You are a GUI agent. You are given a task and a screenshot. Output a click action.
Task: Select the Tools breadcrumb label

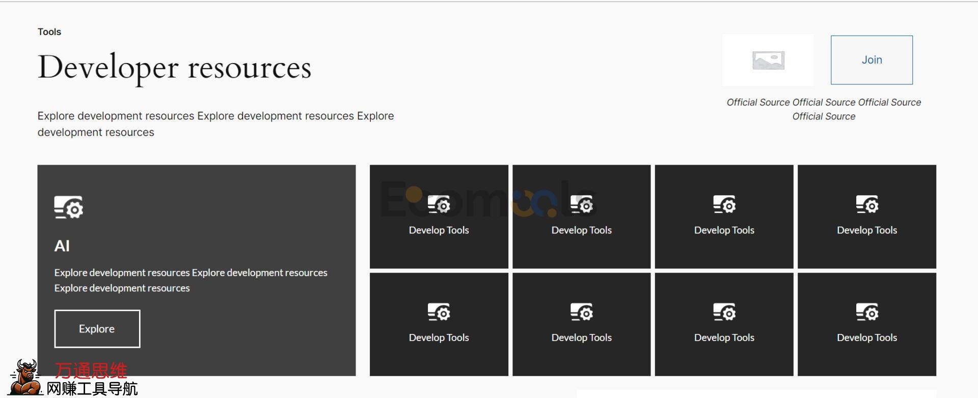49,32
